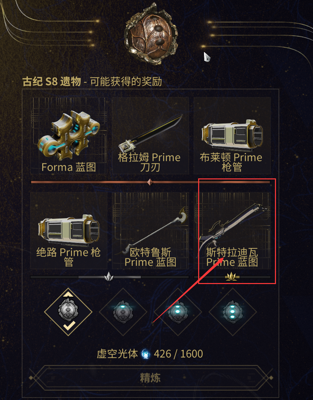The width and height of the screenshot is (313, 400).
Task: Select the 格拉姆 Prime 刀刃 reward
Action: (151, 136)
